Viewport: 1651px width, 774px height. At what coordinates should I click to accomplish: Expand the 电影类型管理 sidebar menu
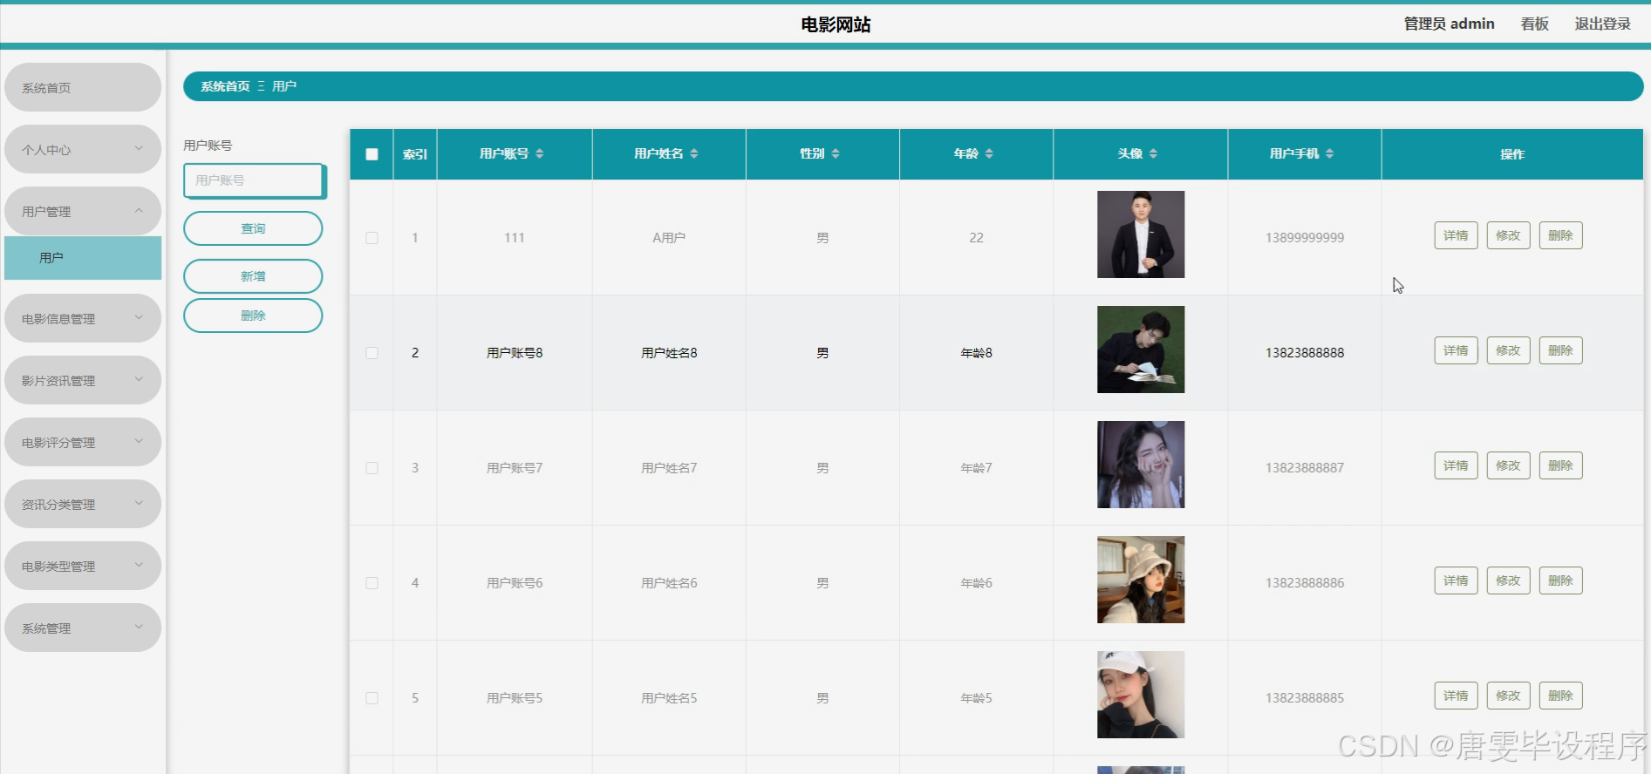[x=83, y=566]
